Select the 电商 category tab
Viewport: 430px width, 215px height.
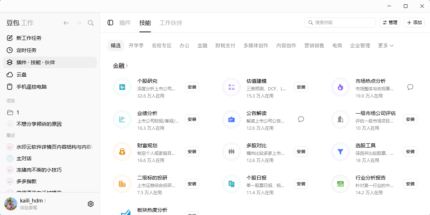337,46
